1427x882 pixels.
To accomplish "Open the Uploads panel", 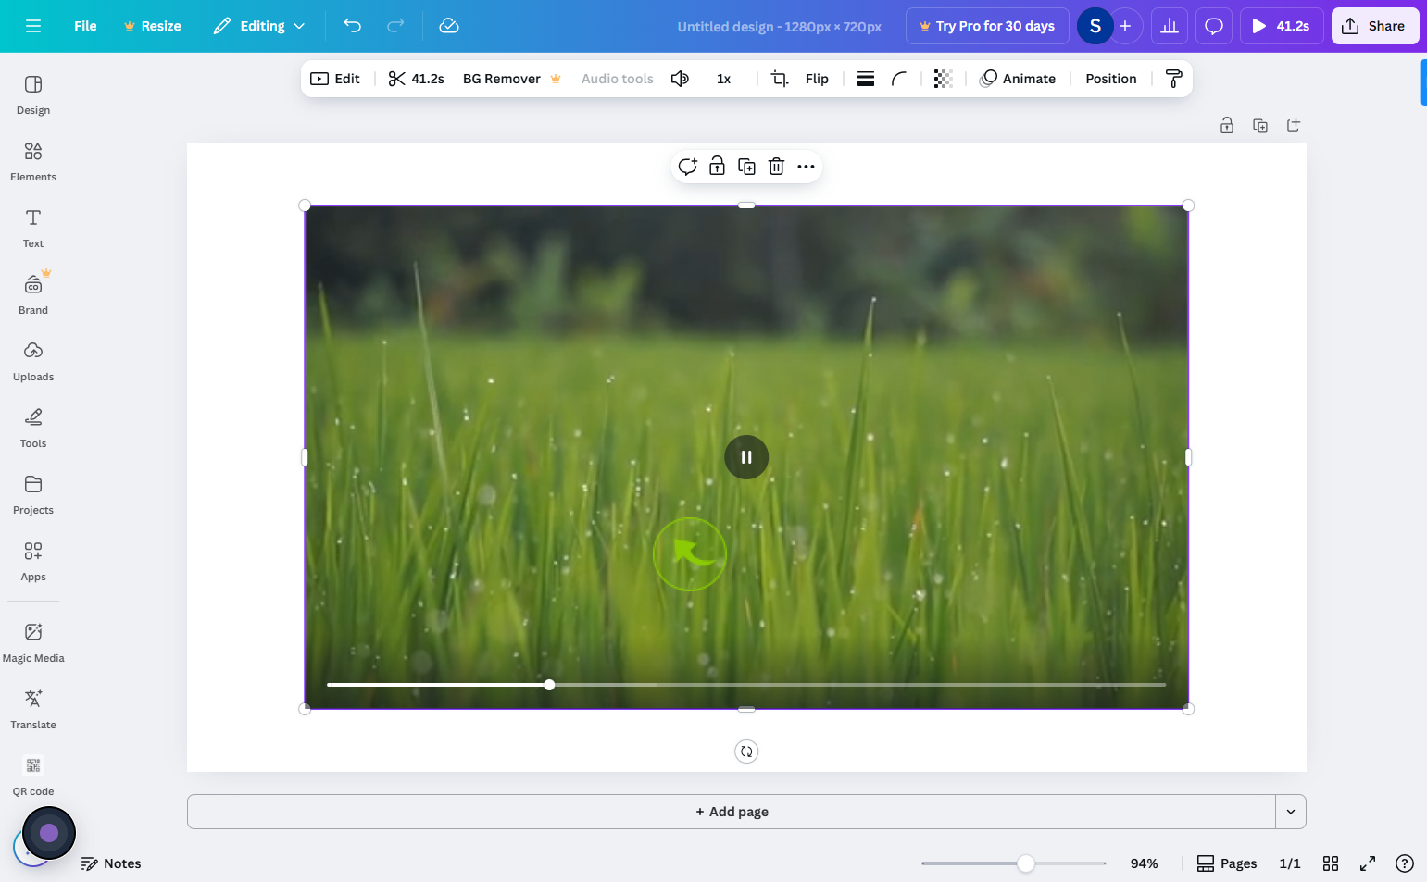I will (33, 362).
